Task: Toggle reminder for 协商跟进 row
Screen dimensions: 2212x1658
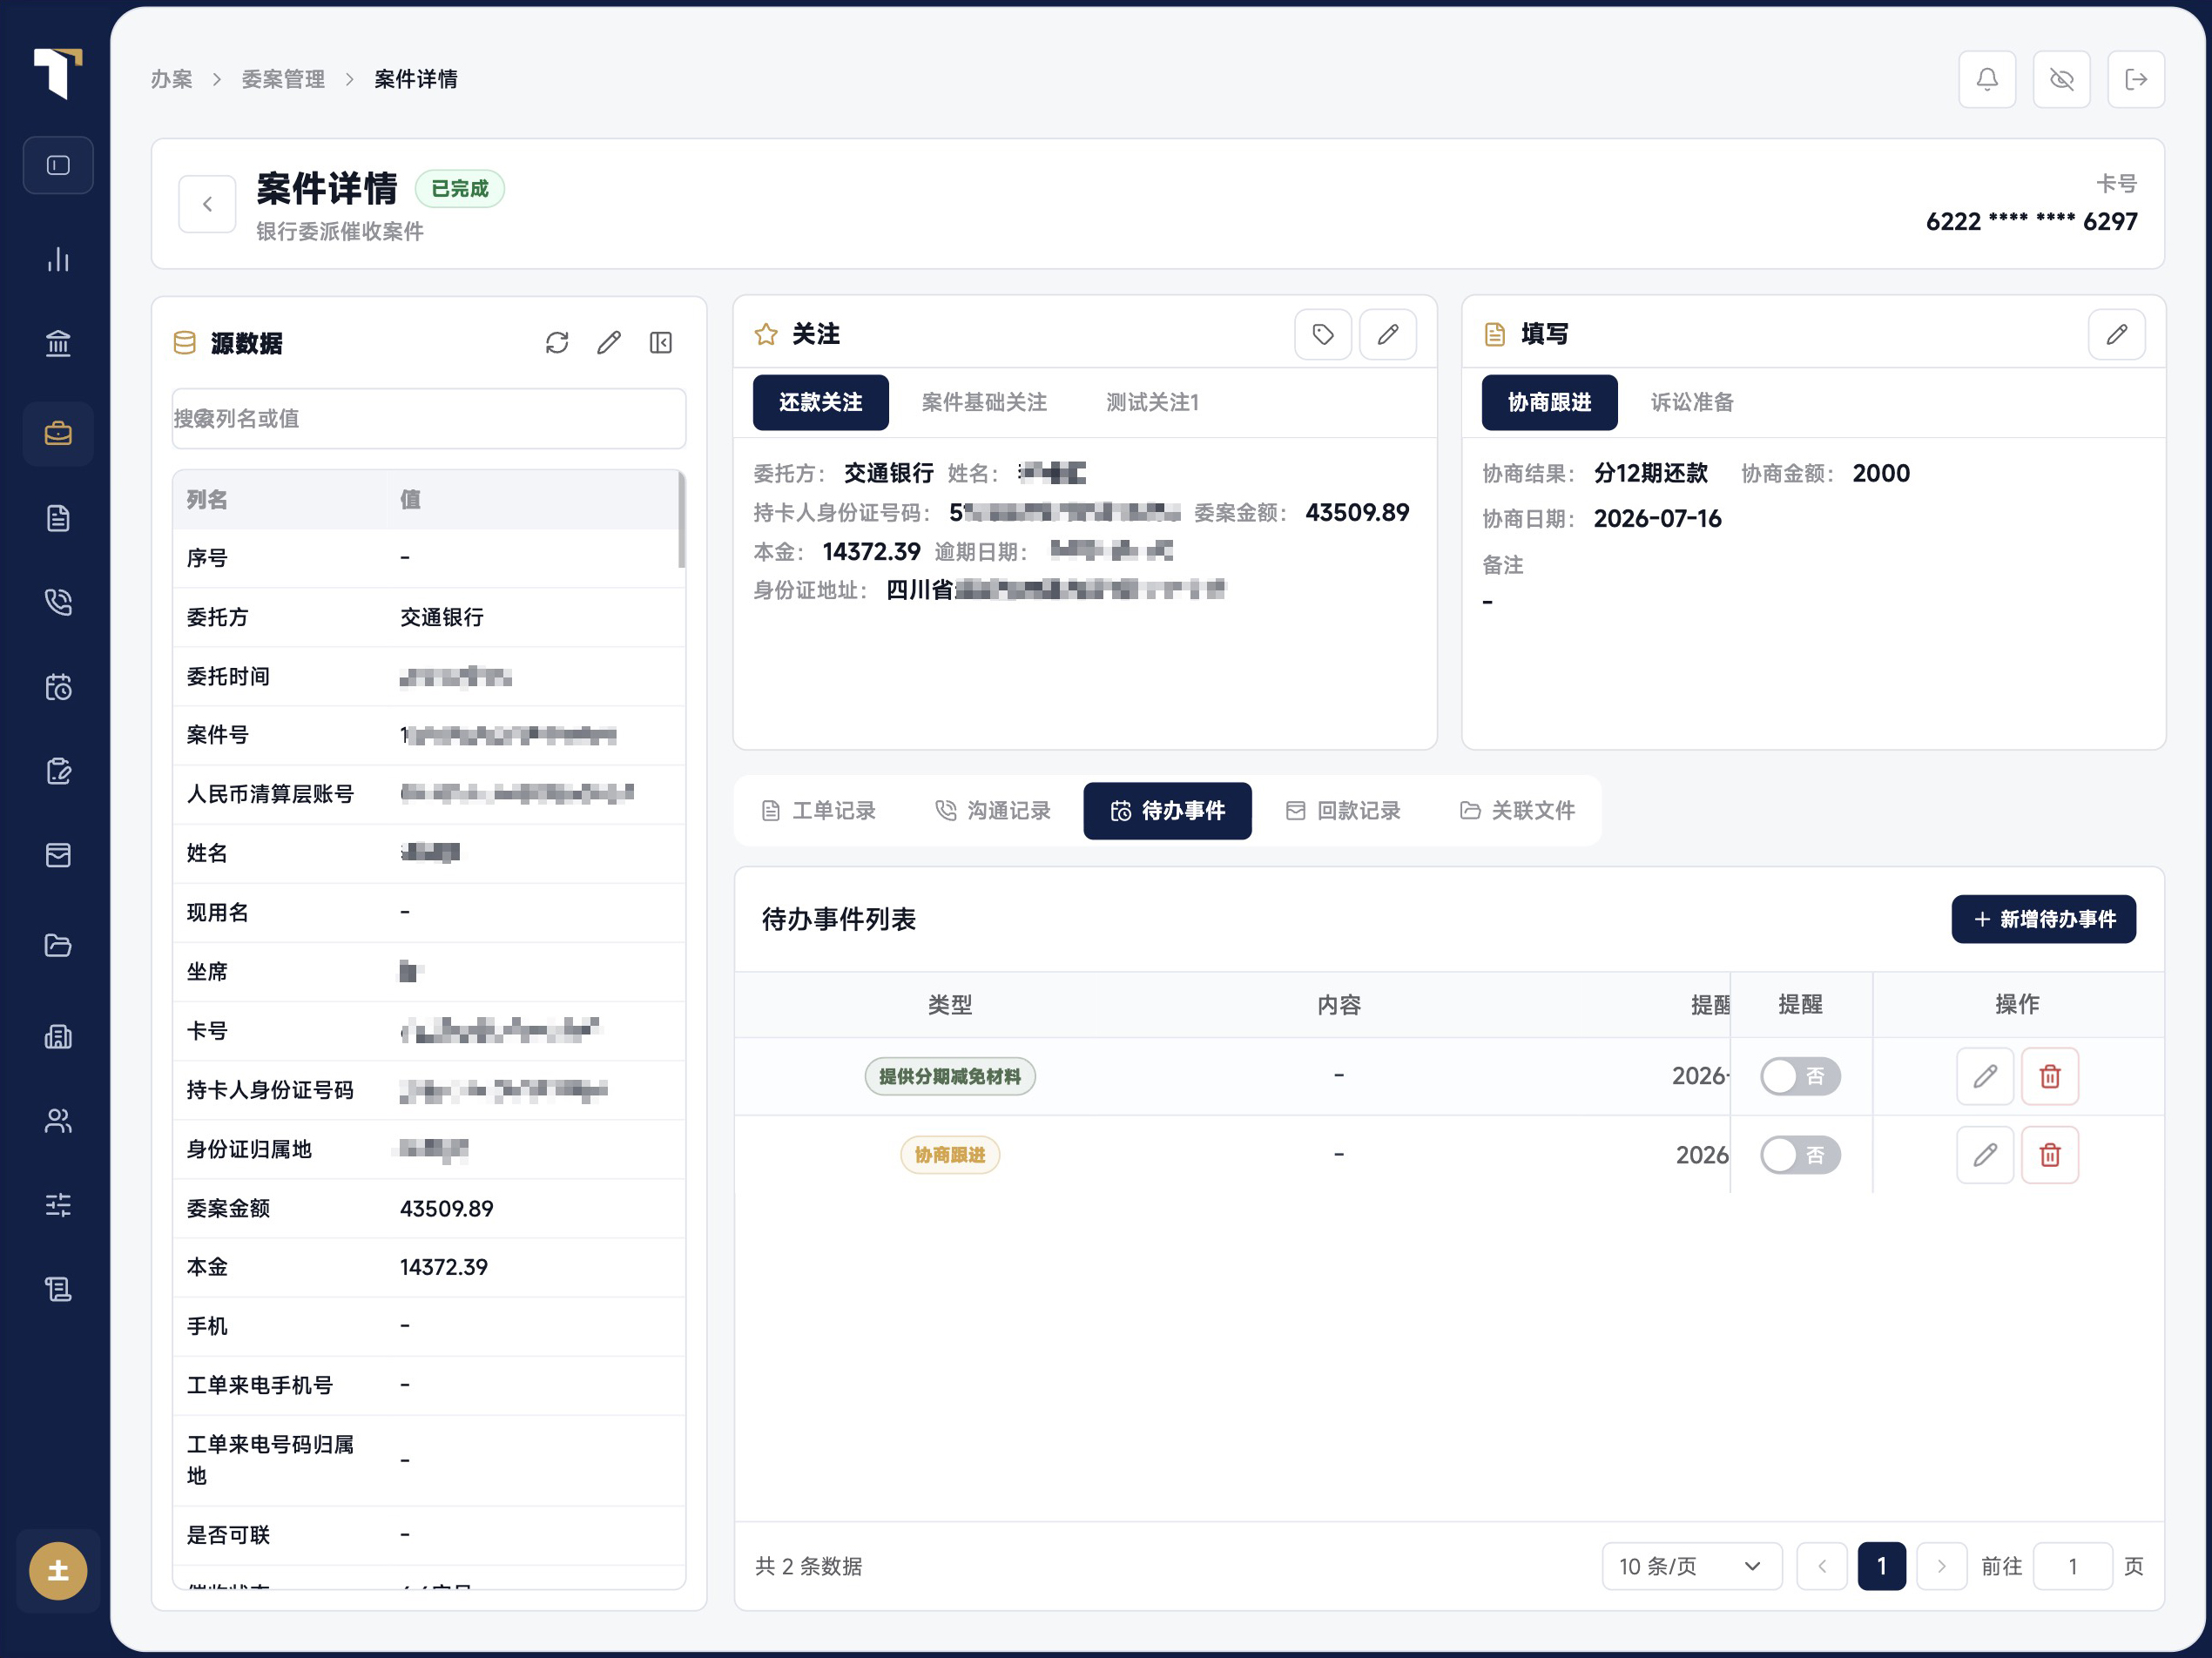Action: click(1800, 1155)
